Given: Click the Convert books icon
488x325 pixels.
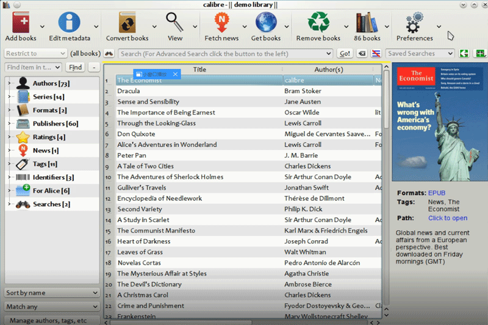Looking at the screenshot, I should tap(127, 23).
